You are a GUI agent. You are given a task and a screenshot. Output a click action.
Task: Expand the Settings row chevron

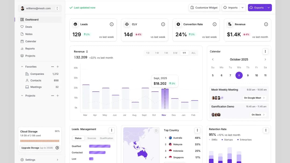tap(57, 160)
